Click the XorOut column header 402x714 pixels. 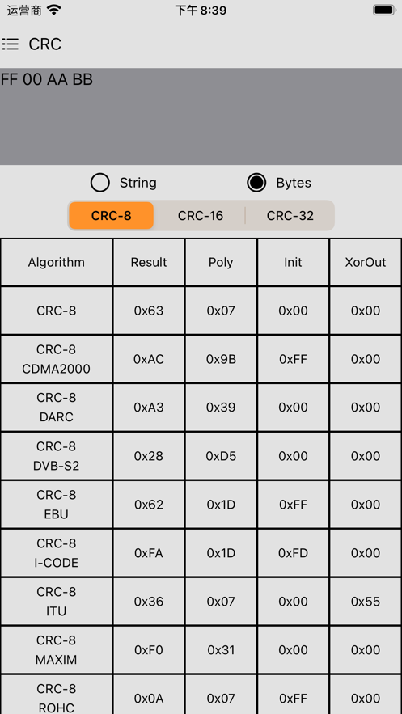pos(366,262)
